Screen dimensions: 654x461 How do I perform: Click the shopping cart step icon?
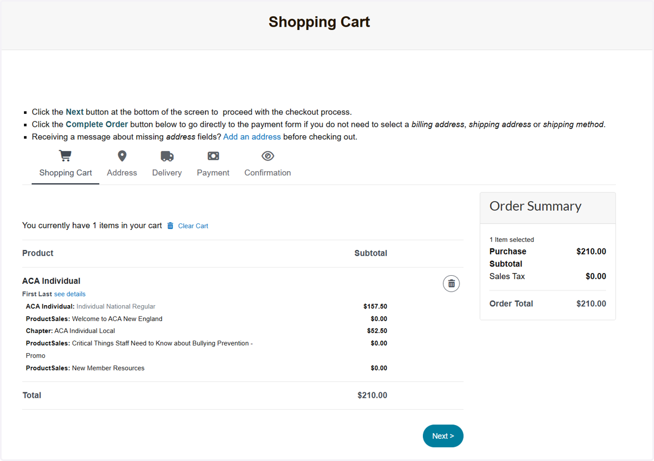point(65,156)
